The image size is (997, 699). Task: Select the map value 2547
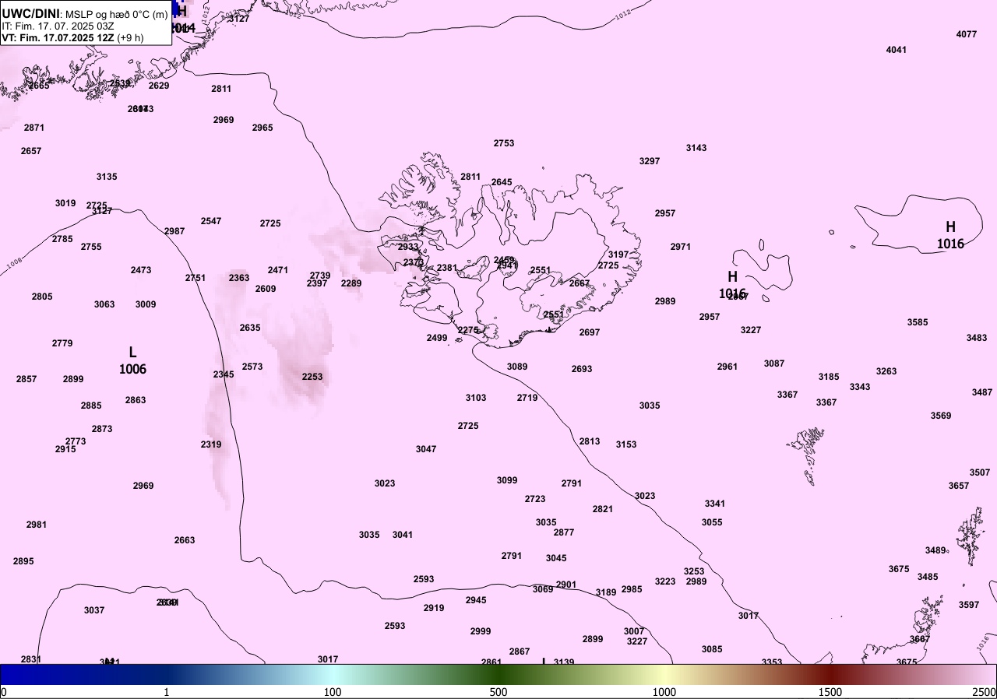[211, 221]
